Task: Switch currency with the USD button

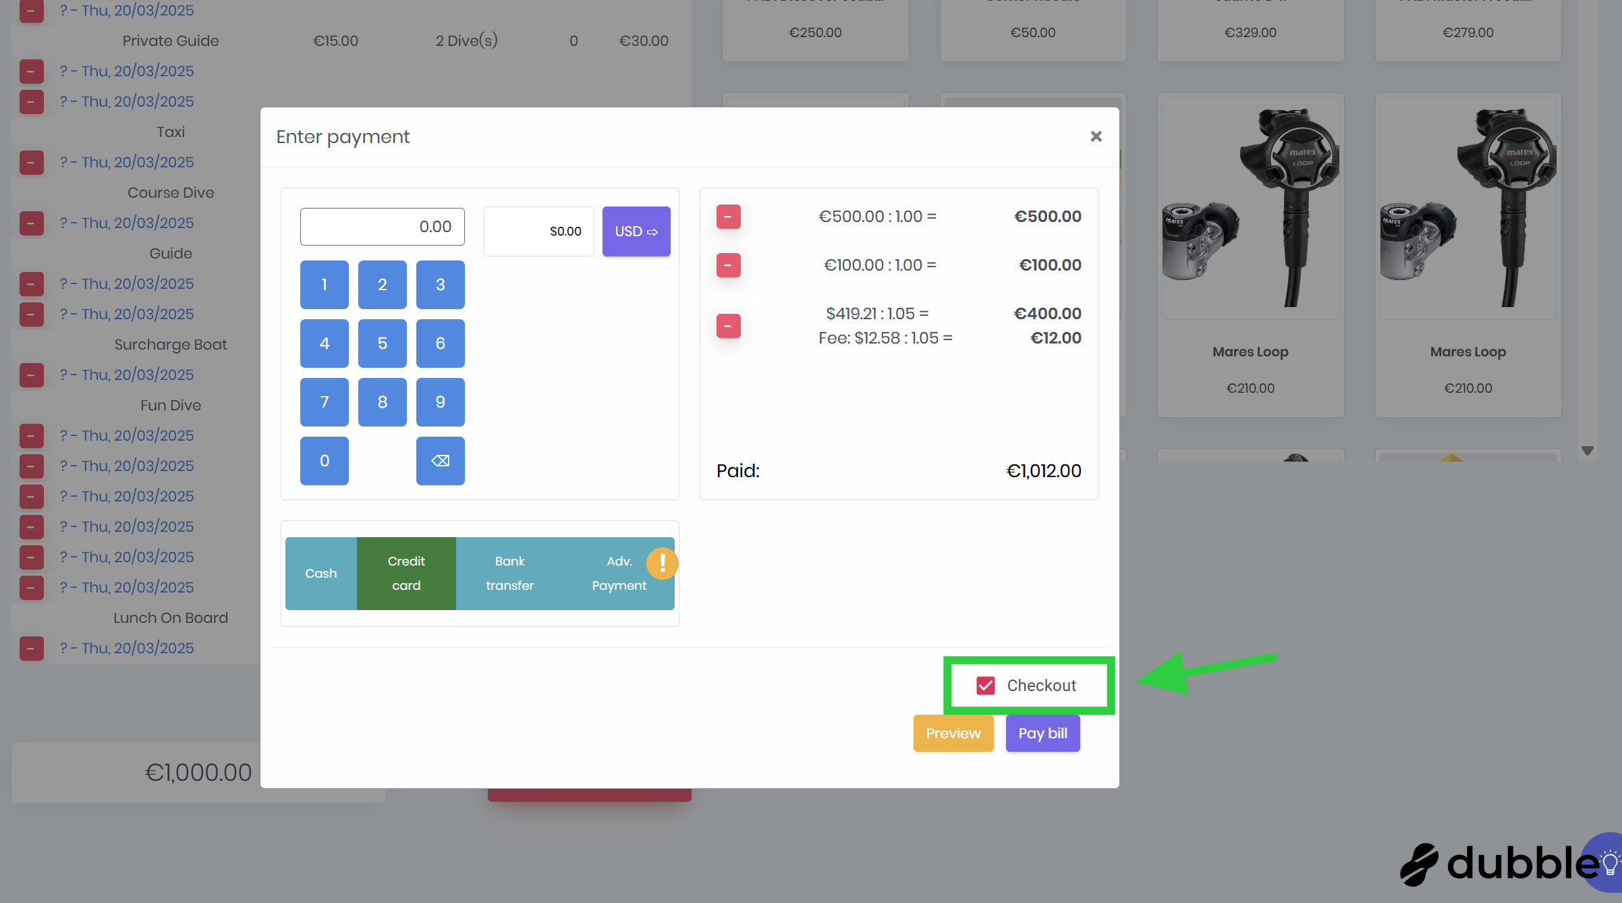Action: (x=636, y=231)
